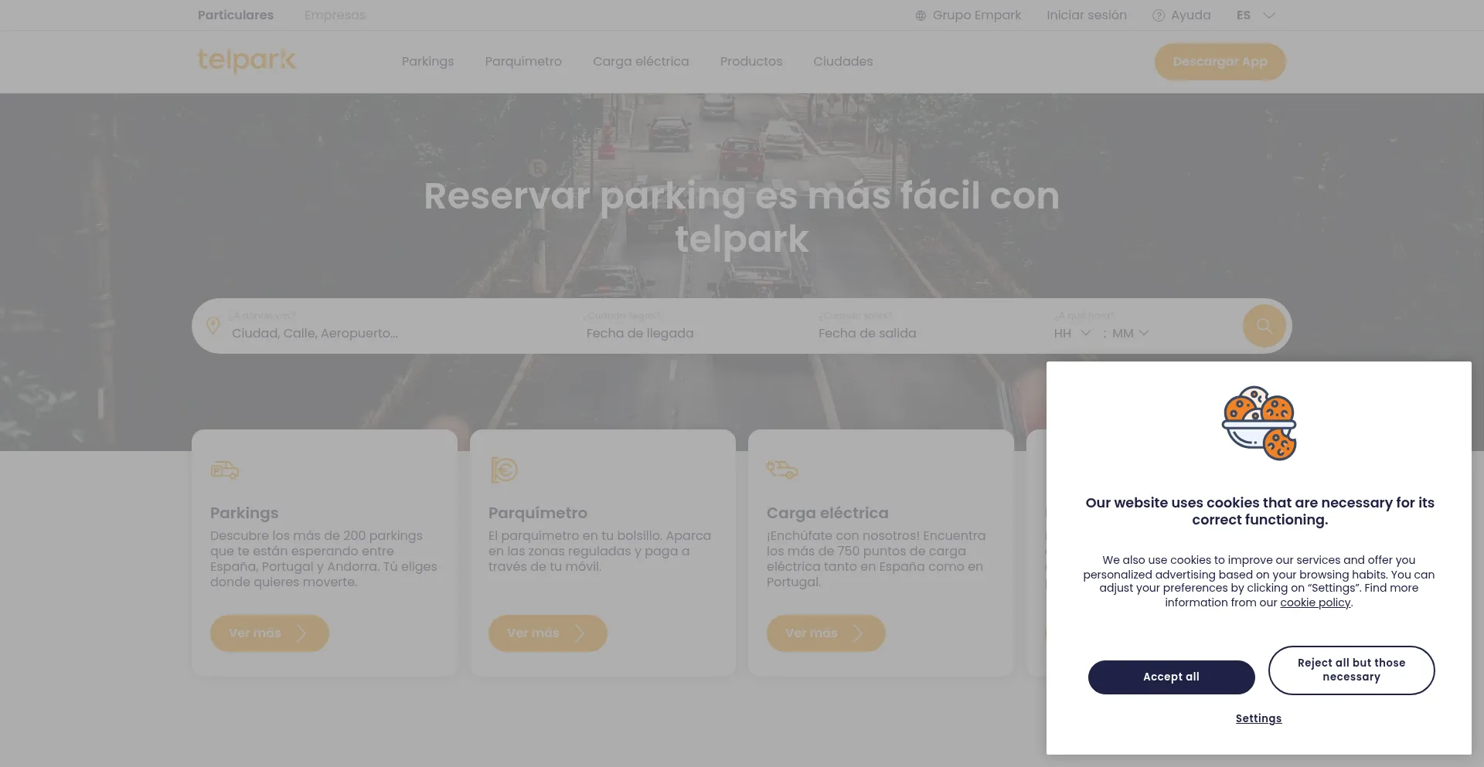Click the Carga eléctrica car icon

[782, 470]
